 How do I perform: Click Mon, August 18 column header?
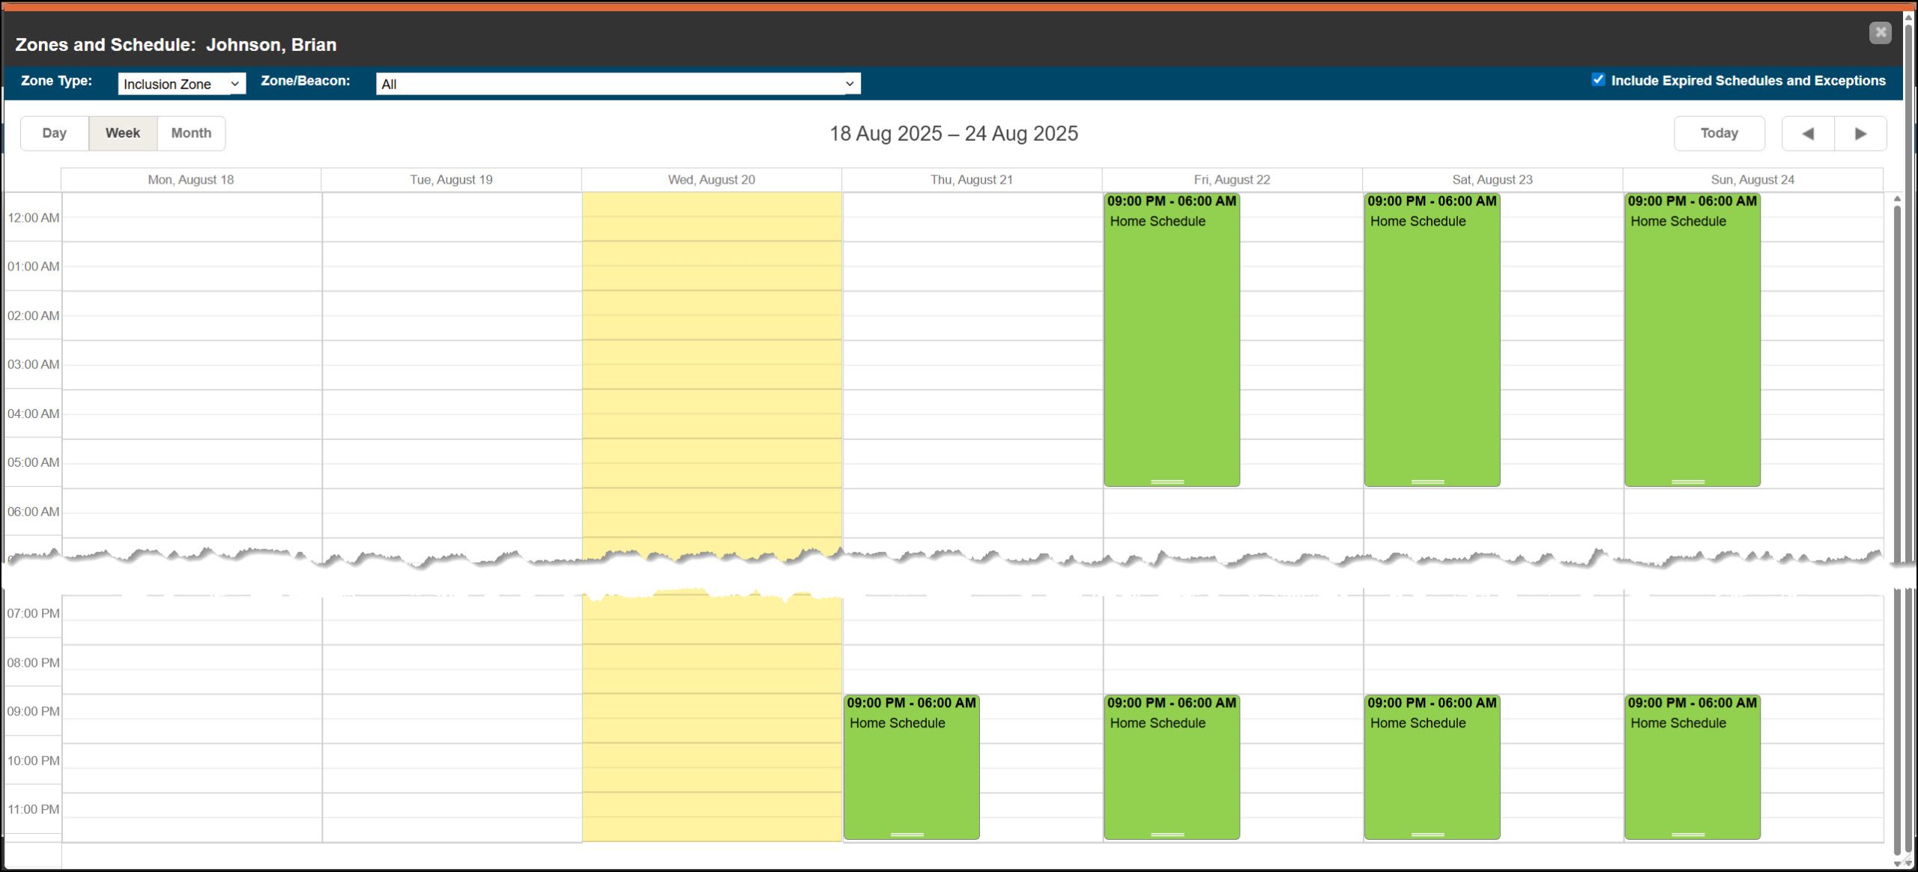[190, 180]
